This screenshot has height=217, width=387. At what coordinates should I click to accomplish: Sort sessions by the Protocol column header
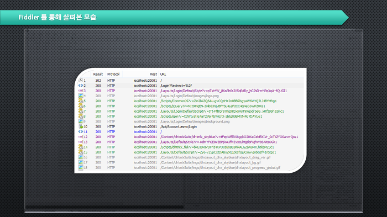click(x=113, y=74)
